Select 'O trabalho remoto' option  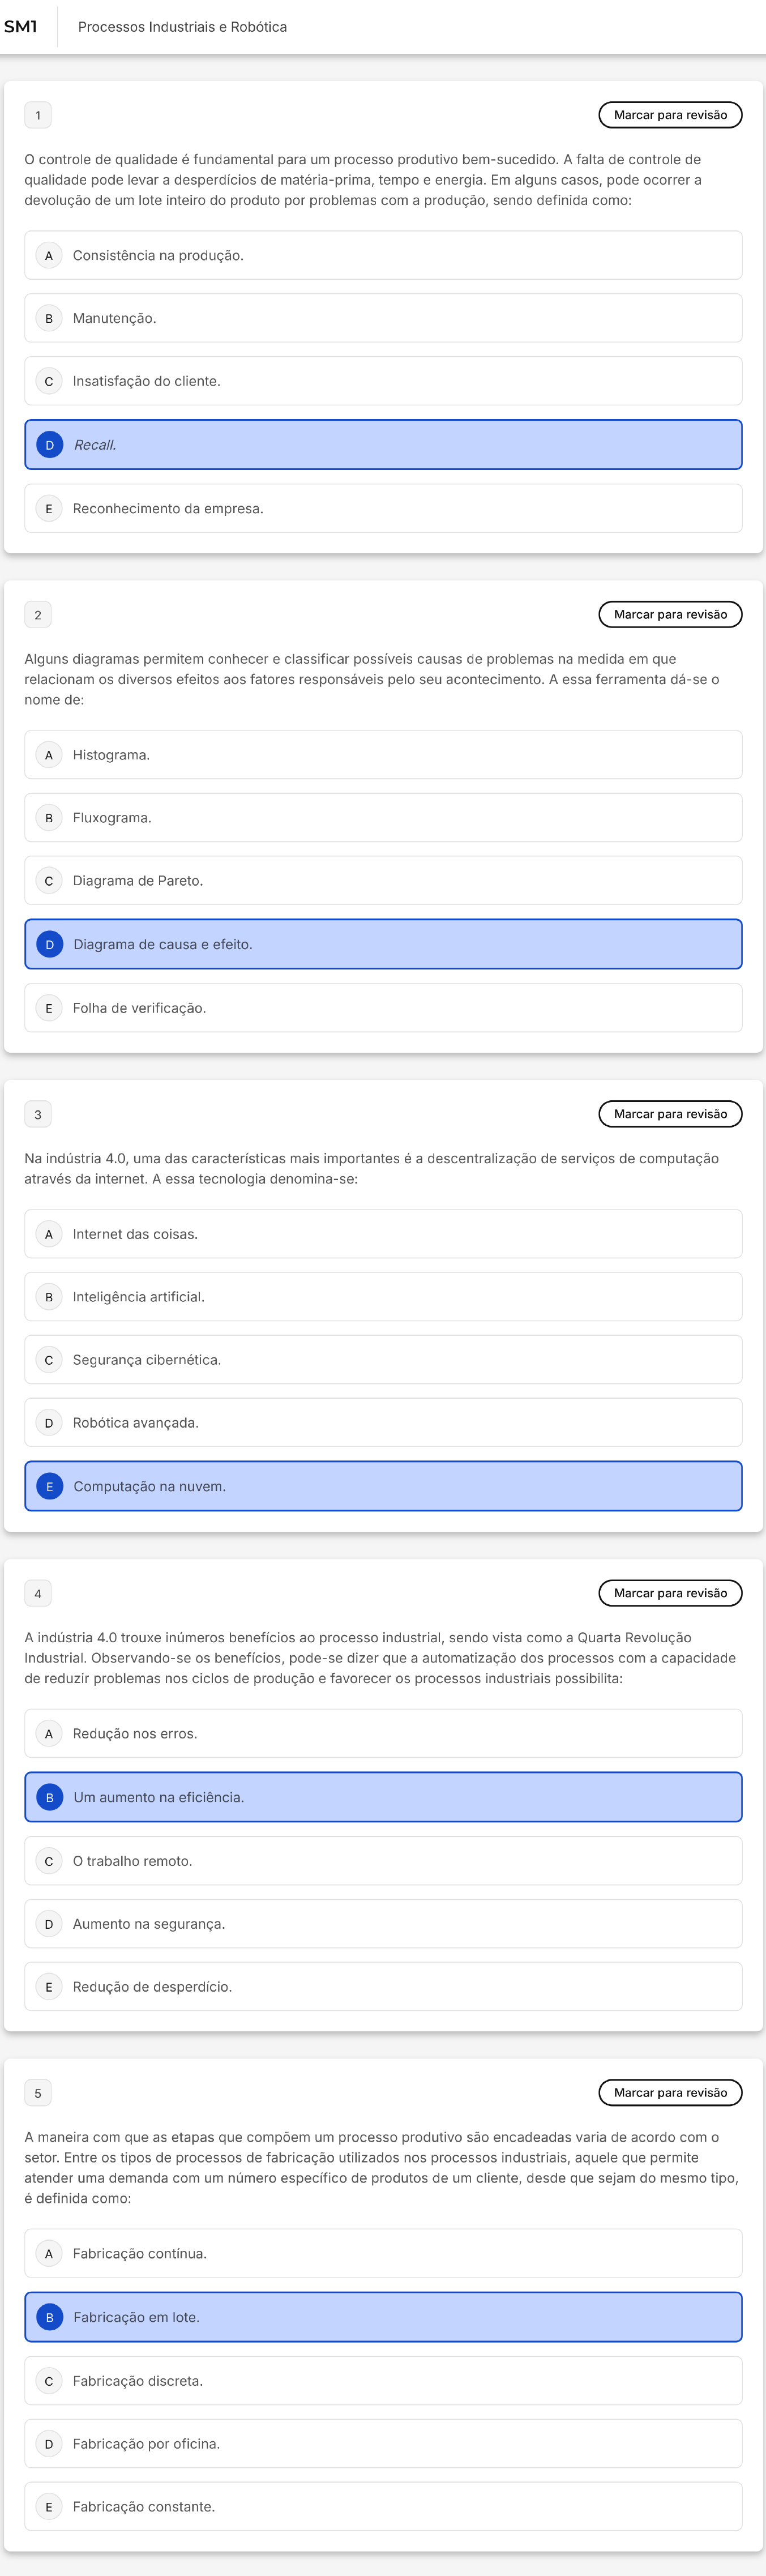[x=383, y=1861]
